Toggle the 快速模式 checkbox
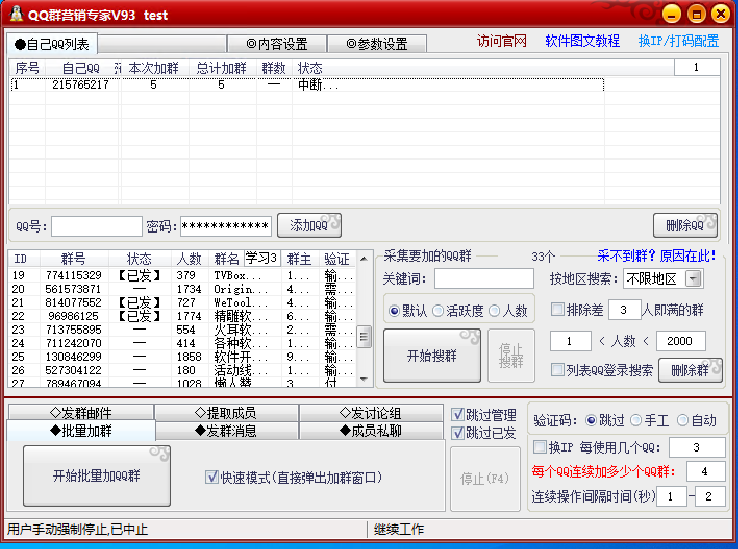The width and height of the screenshot is (738, 549). click(212, 477)
